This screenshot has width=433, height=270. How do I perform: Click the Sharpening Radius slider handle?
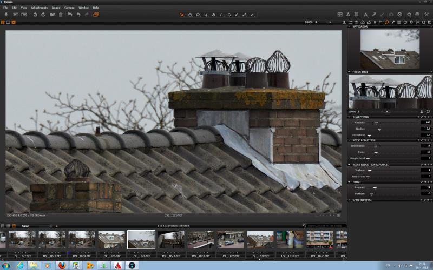click(x=379, y=129)
